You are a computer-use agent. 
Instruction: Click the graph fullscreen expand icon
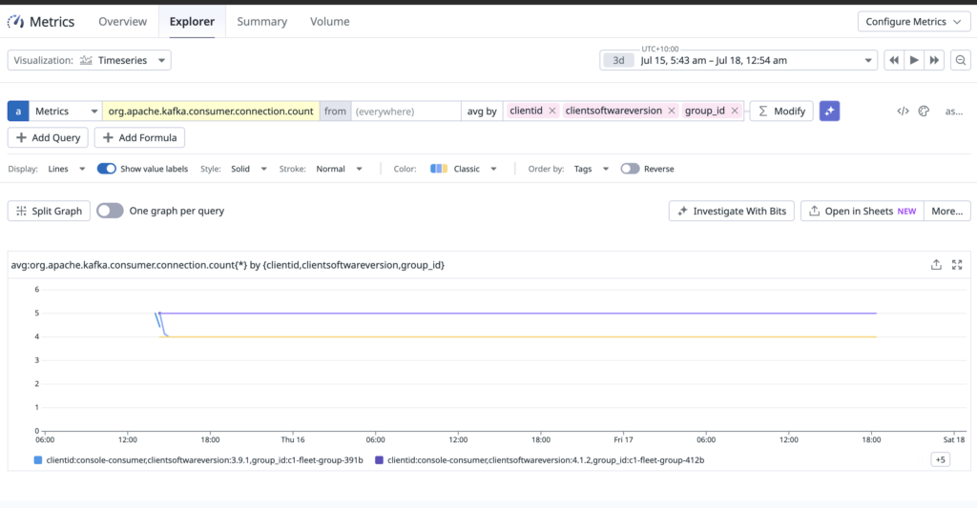tap(957, 265)
